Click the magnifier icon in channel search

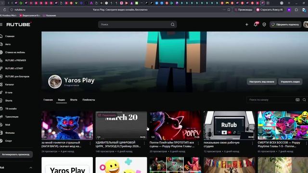coord(304,100)
